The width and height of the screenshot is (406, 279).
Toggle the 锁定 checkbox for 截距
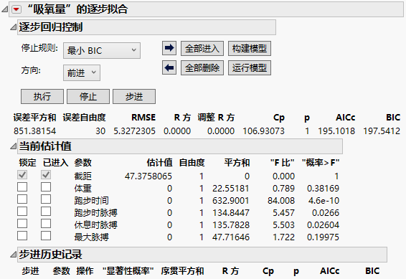(x=22, y=175)
